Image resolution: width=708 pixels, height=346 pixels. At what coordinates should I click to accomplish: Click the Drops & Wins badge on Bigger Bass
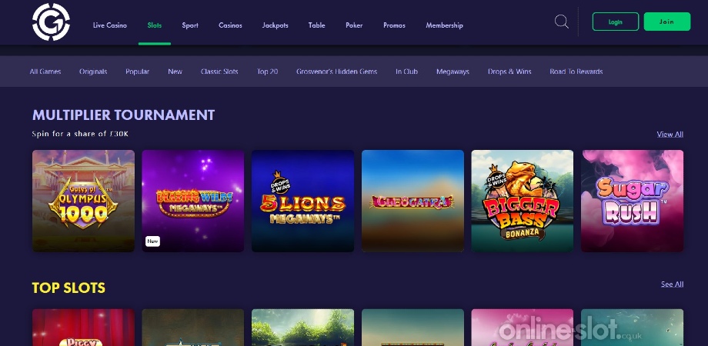(496, 178)
